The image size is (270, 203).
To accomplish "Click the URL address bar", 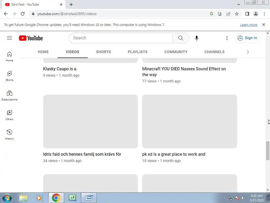I will (119, 14).
